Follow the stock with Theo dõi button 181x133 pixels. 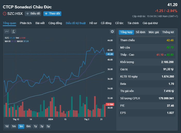pos(52,14)
